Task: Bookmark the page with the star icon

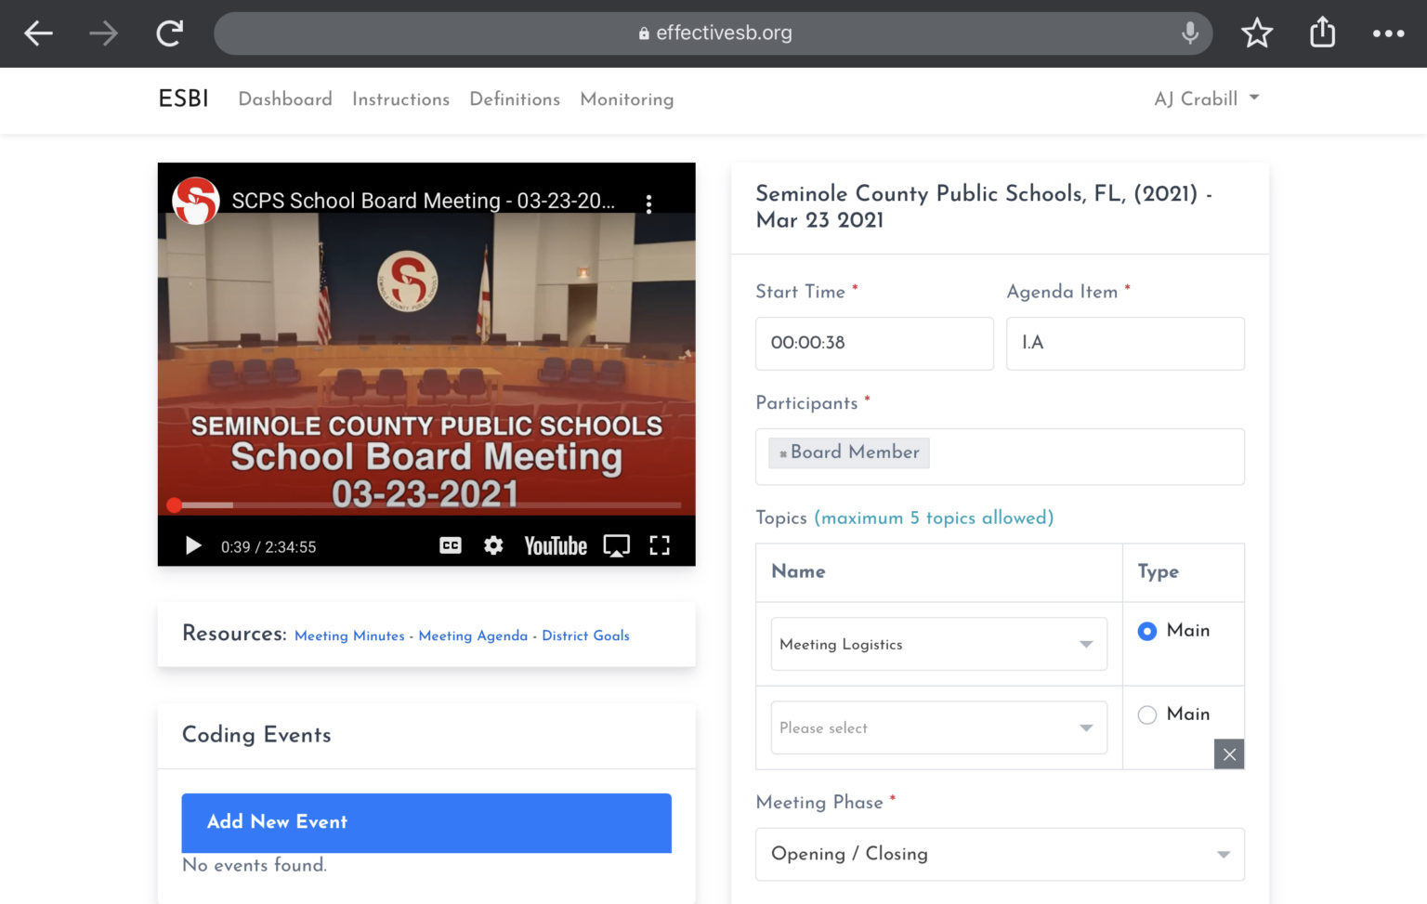Action: [1257, 33]
